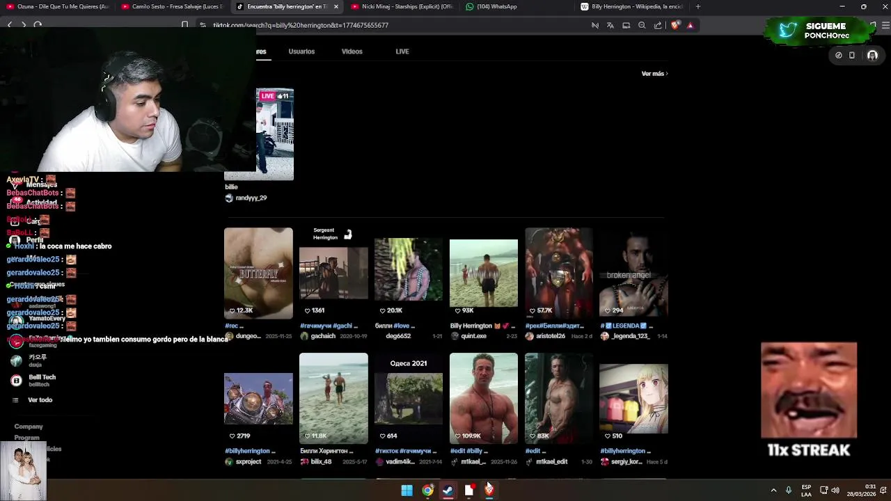Image resolution: width=891 pixels, height=501 pixels.
Task: Click the zoom magnifier icon in address bar
Action: tap(642, 25)
